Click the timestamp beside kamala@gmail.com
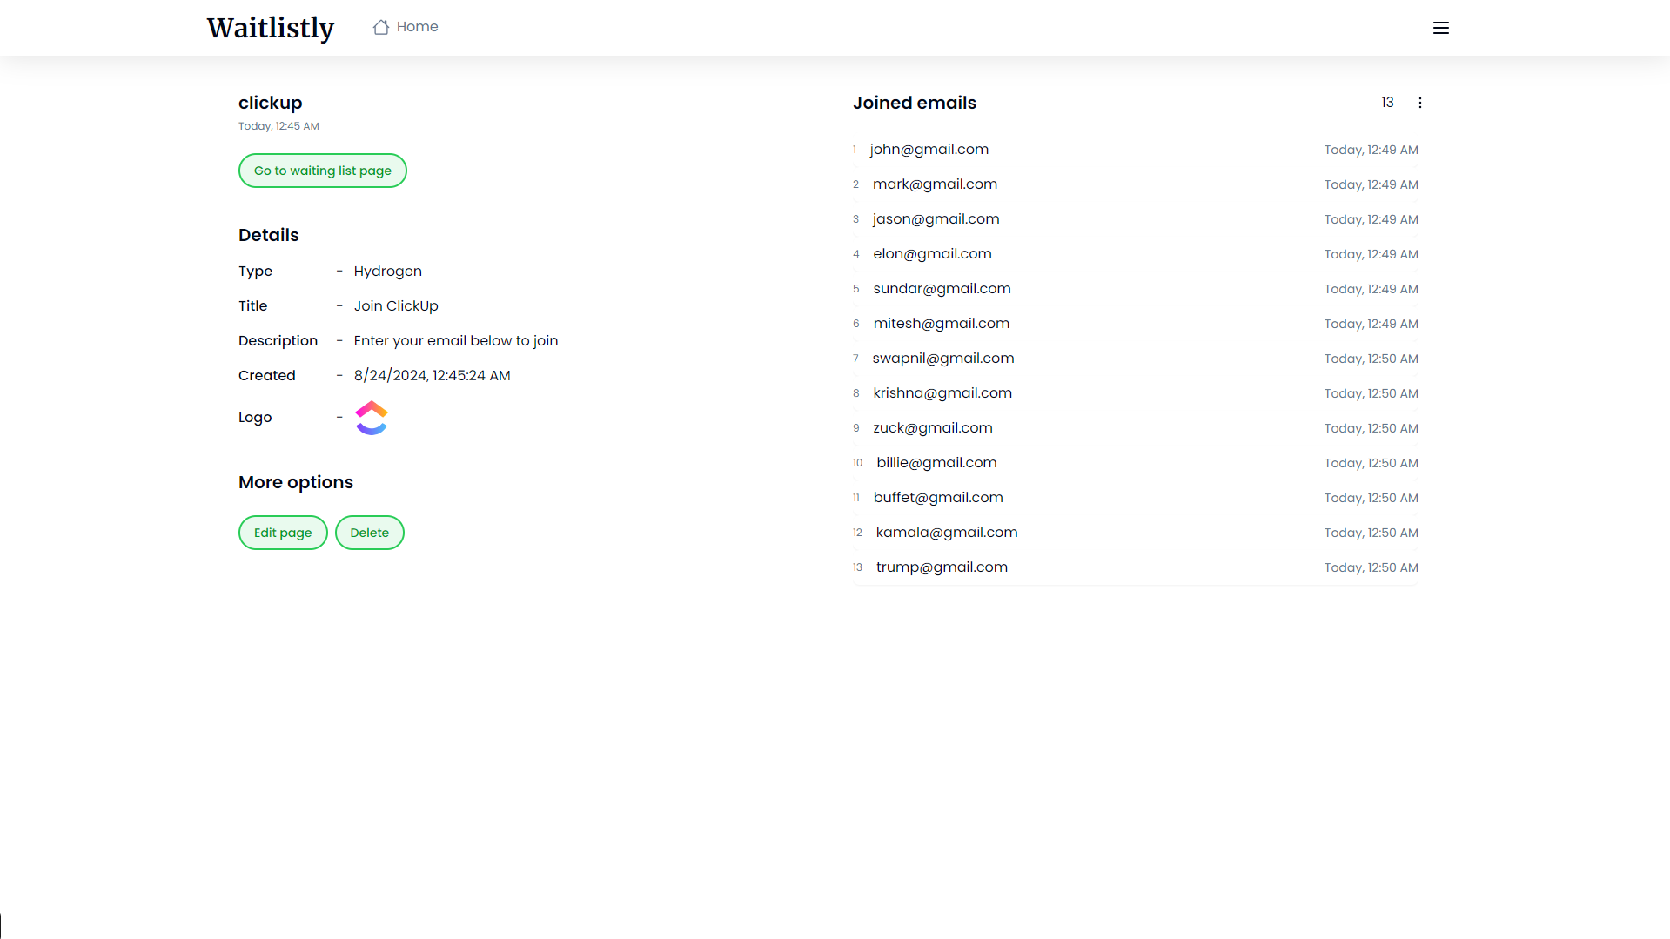This screenshot has height=939, width=1670. pos(1372,533)
